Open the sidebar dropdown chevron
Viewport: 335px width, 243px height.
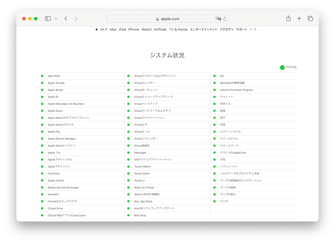[56, 19]
